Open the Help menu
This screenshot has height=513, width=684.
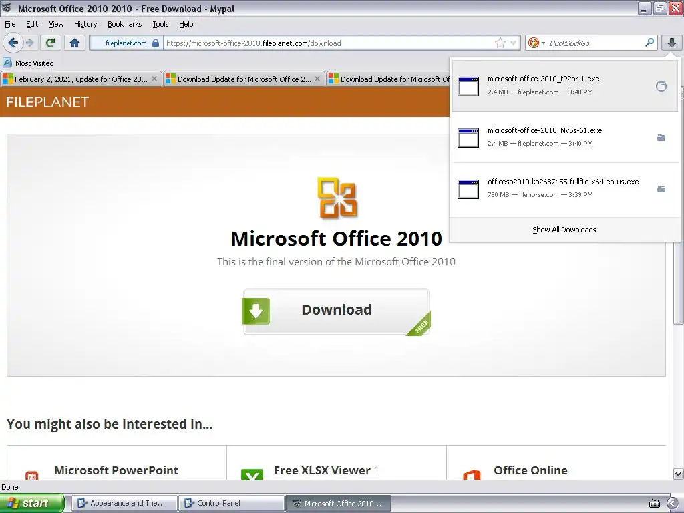[x=186, y=24]
